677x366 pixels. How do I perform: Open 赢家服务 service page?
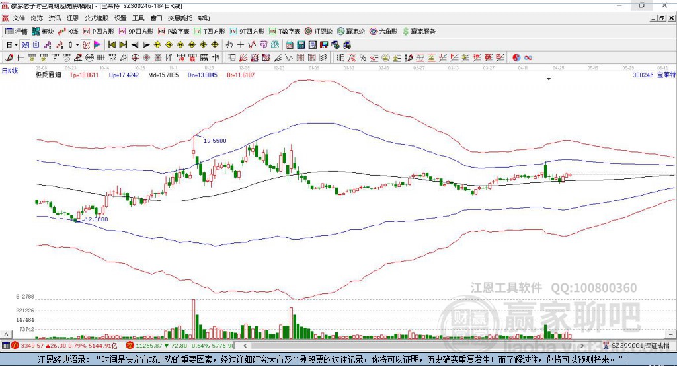point(418,32)
